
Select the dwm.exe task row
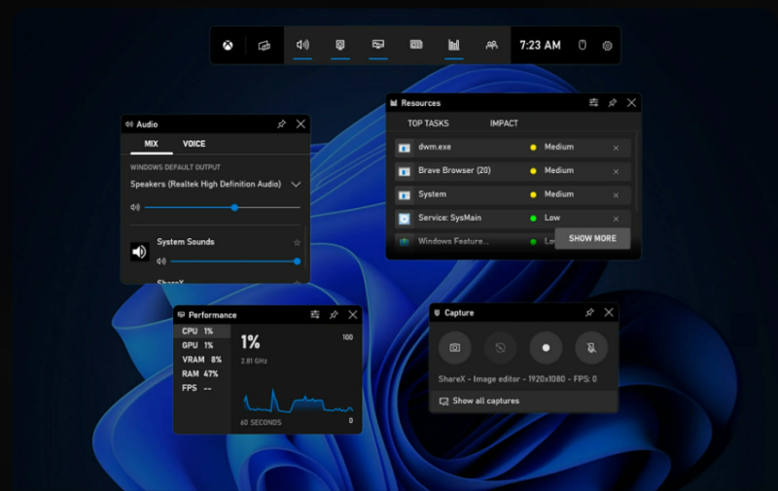coord(513,148)
